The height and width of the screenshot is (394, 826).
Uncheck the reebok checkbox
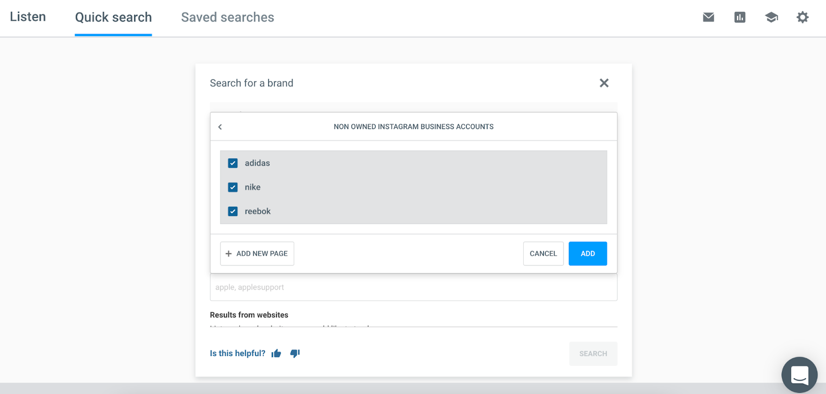click(233, 212)
